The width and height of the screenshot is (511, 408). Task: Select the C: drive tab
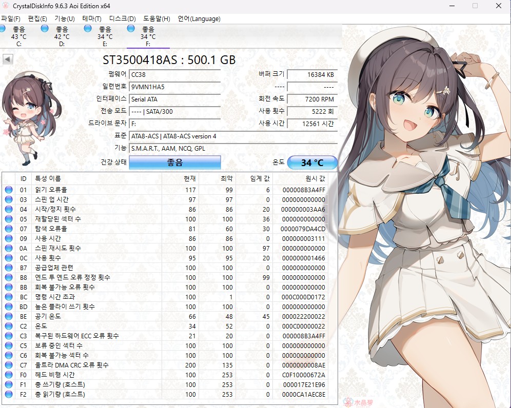(19, 36)
